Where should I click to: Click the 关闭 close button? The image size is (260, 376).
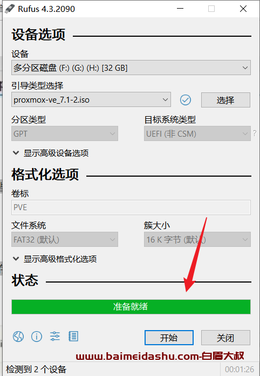pos(225,338)
